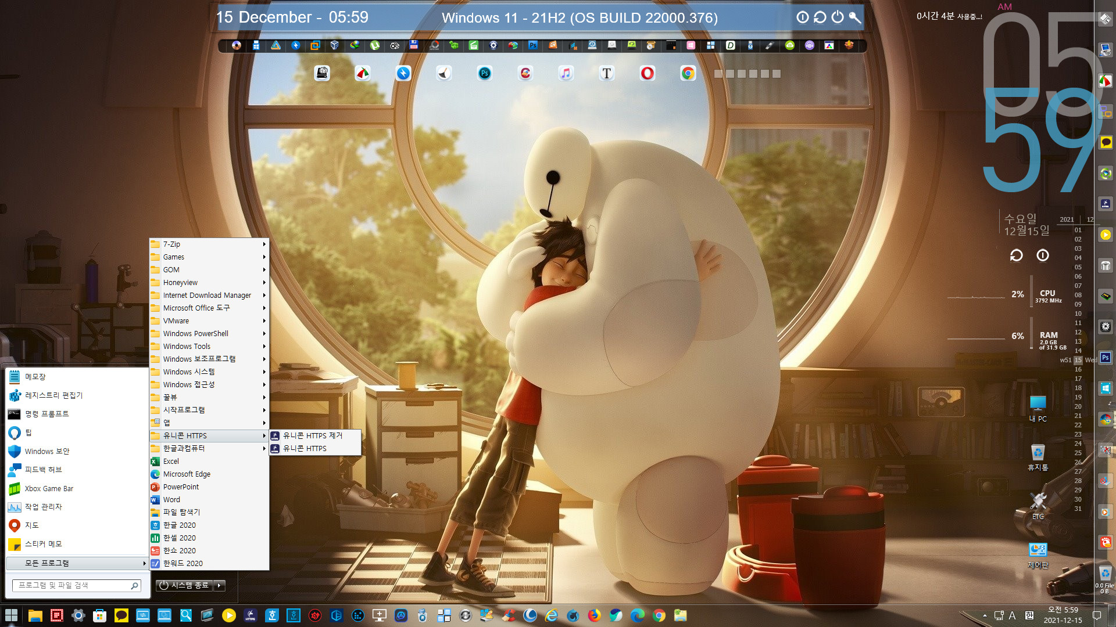Open Word from the programs list
Viewport: 1116px width, 627px height.
coord(209,500)
